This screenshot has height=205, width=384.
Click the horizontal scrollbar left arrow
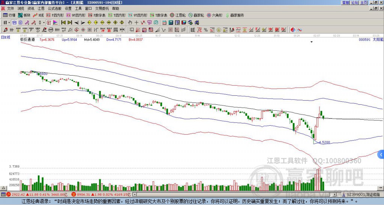[135, 195]
